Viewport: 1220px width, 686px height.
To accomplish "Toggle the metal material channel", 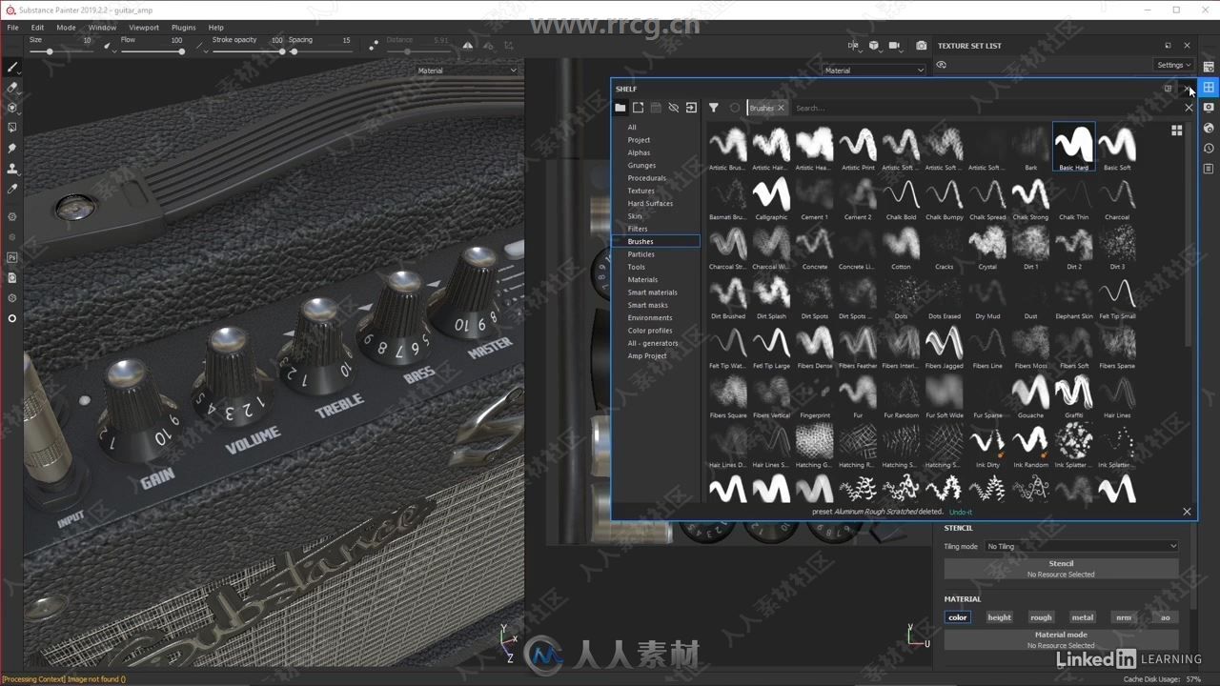I will tap(1083, 617).
